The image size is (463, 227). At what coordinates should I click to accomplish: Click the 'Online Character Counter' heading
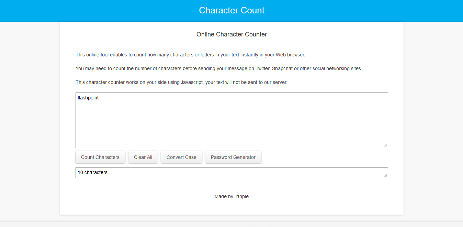pyautogui.click(x=232, y=34)
